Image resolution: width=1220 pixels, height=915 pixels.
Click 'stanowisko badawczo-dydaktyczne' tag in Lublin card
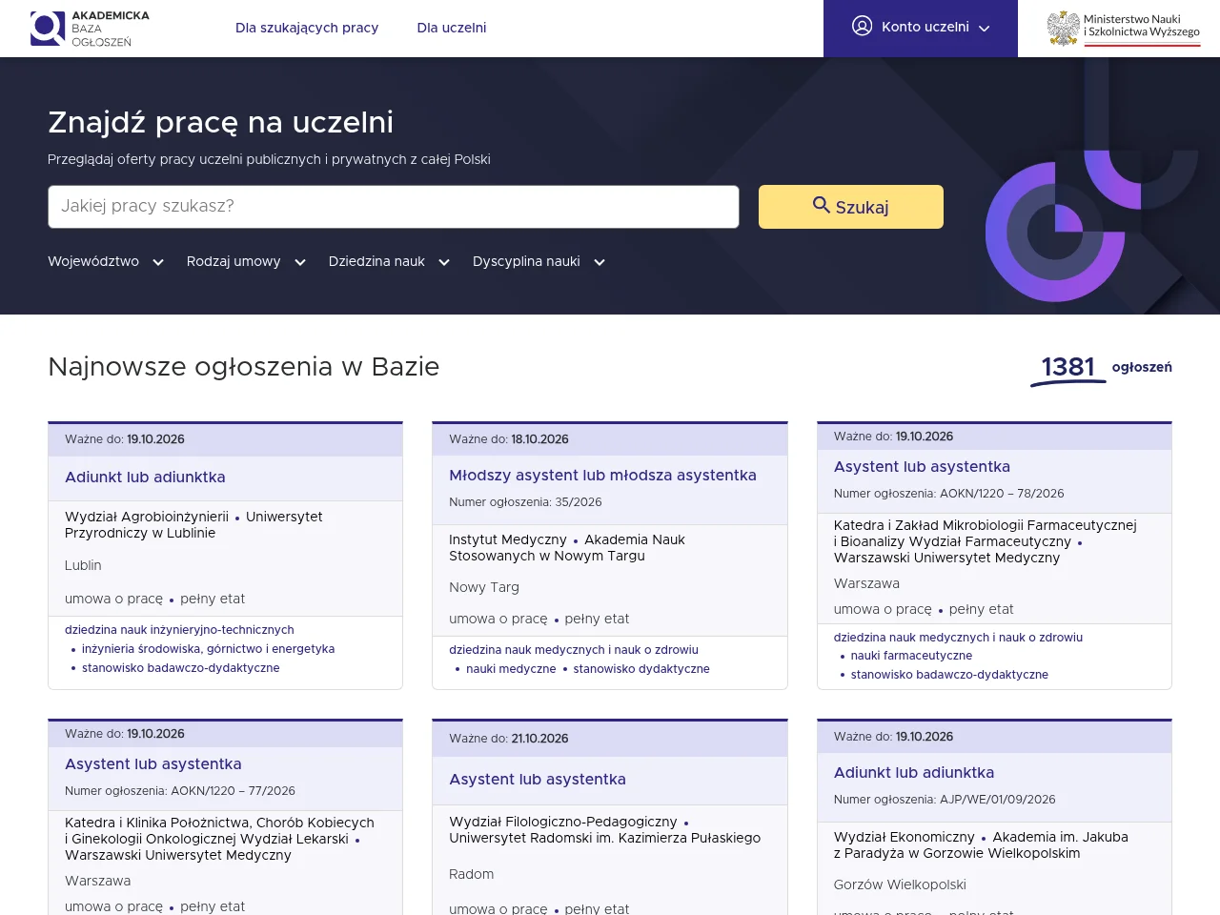click(x=181, y=668)
